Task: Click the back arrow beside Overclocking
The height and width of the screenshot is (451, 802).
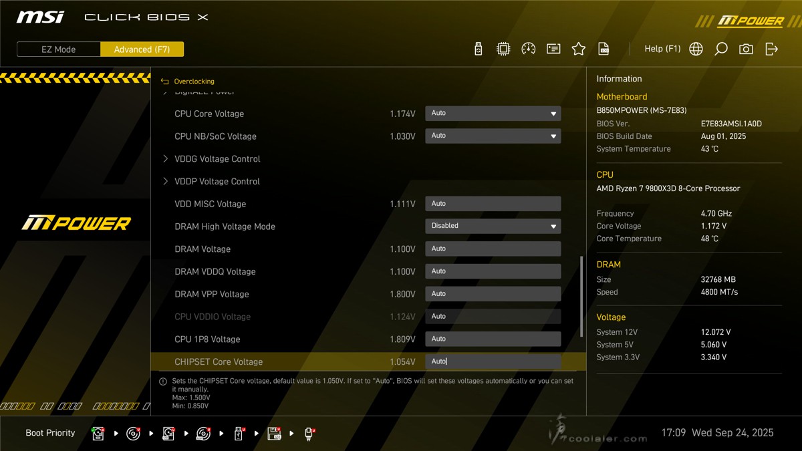Action: pos(165,82)
